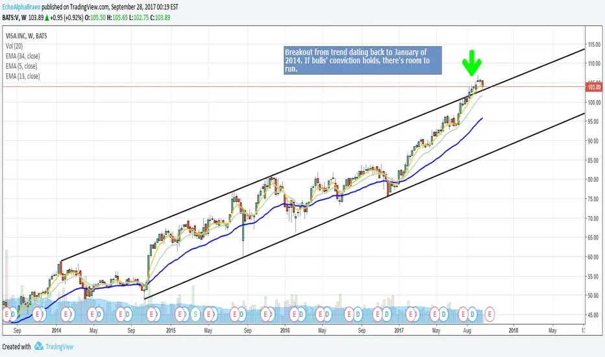
Task: Click the 2016 time axis label
Action: click(x=285, y=330)
